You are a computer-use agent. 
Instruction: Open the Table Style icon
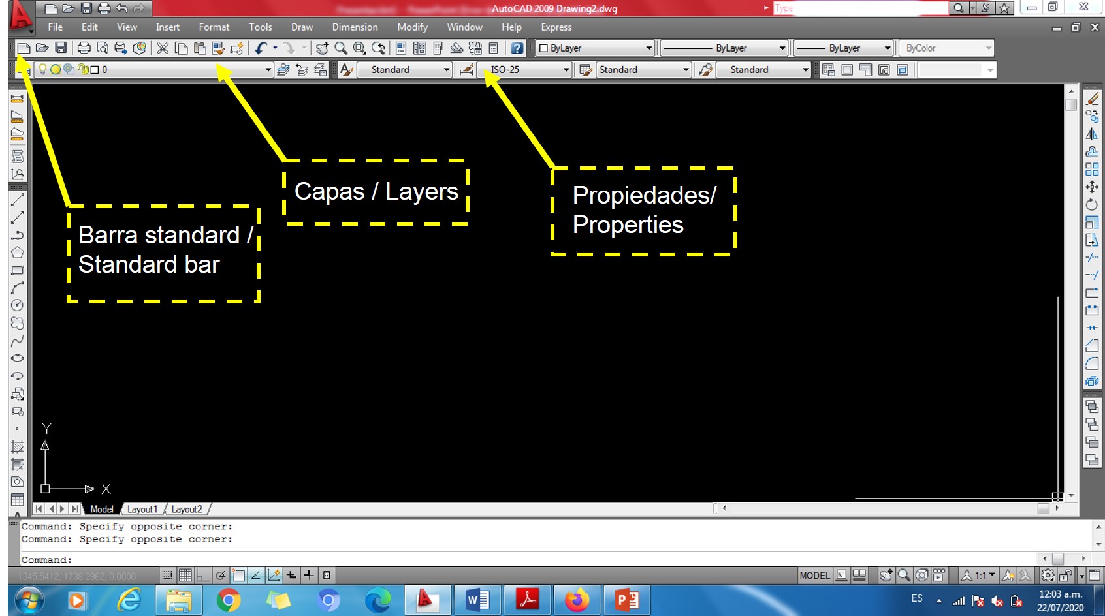pyautogui.click(x=586, y=70)
